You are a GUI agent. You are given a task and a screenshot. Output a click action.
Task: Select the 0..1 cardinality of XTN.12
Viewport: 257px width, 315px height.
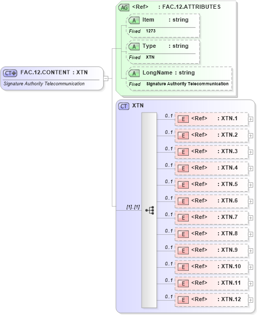169,297
